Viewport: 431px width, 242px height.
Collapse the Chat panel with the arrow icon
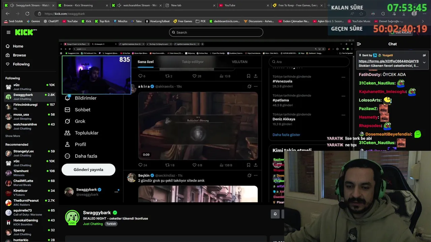pyautogui.click(x=359, y=44)
